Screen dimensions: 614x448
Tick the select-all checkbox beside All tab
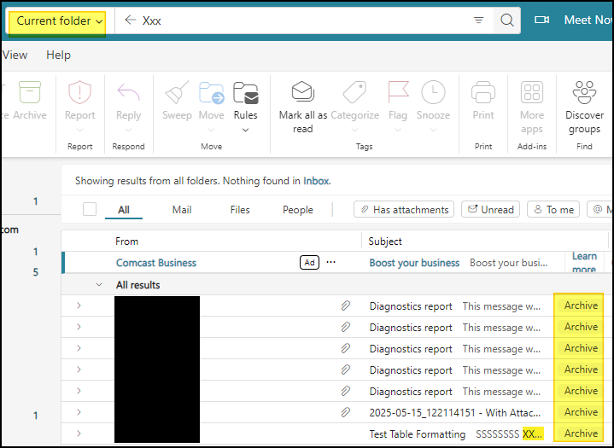[90, 209]
